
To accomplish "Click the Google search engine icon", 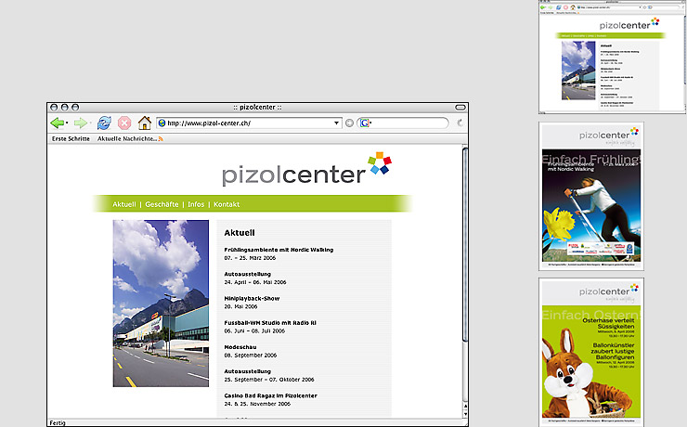I will pos(364,123).
